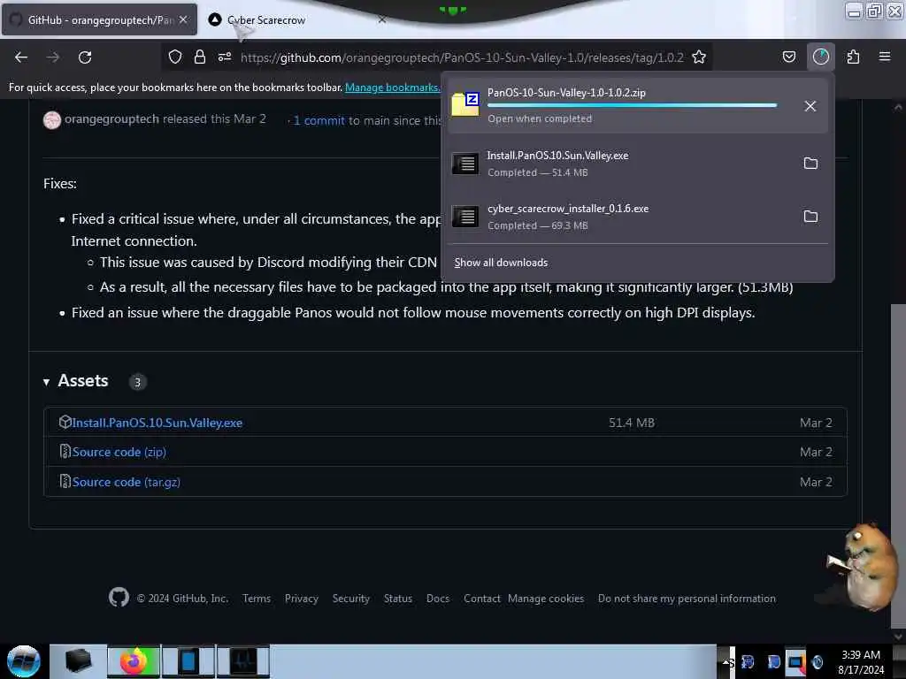Open the Docs footer link

pyautogui.click(x=438, y=599)
